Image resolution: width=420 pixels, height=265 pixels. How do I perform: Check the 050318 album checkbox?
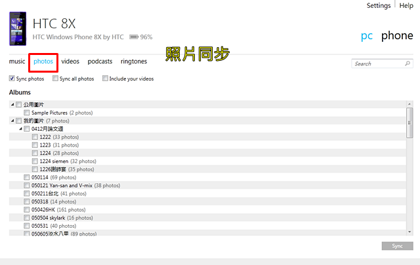(x=26, y=202)
